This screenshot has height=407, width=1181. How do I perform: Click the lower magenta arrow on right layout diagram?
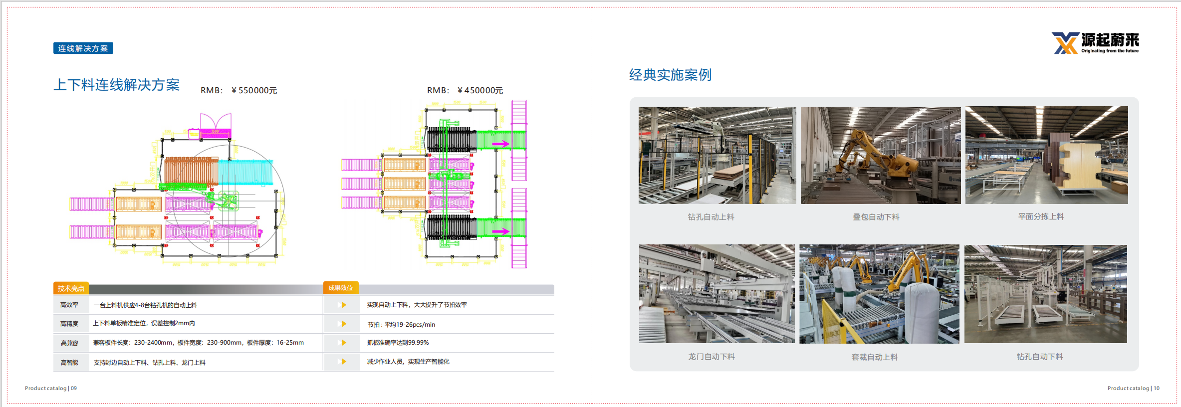[500, 231]
